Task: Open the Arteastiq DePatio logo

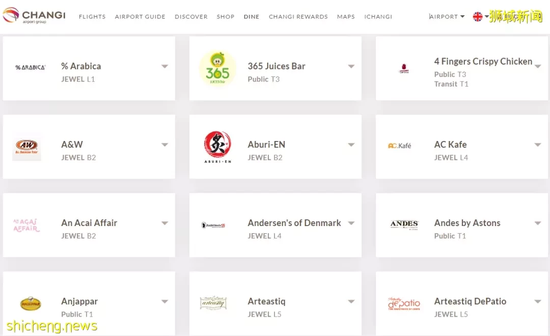Action: [404, 304]
